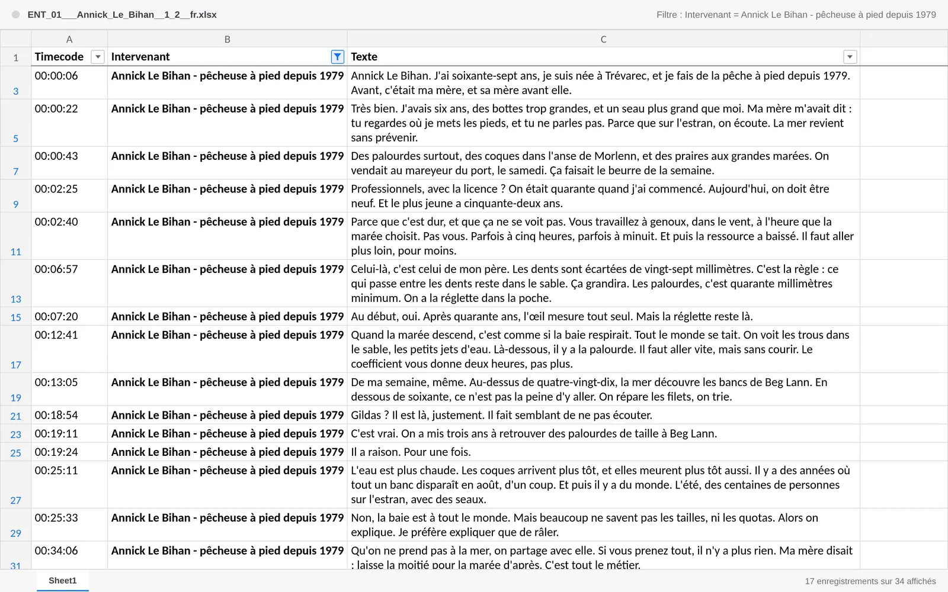
Task: Select row header 23
Action: point(16,433)
